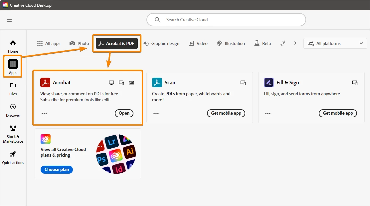Show more categories with right chevron
This screenshot has height=206, width=370.
tap(295, 43)
